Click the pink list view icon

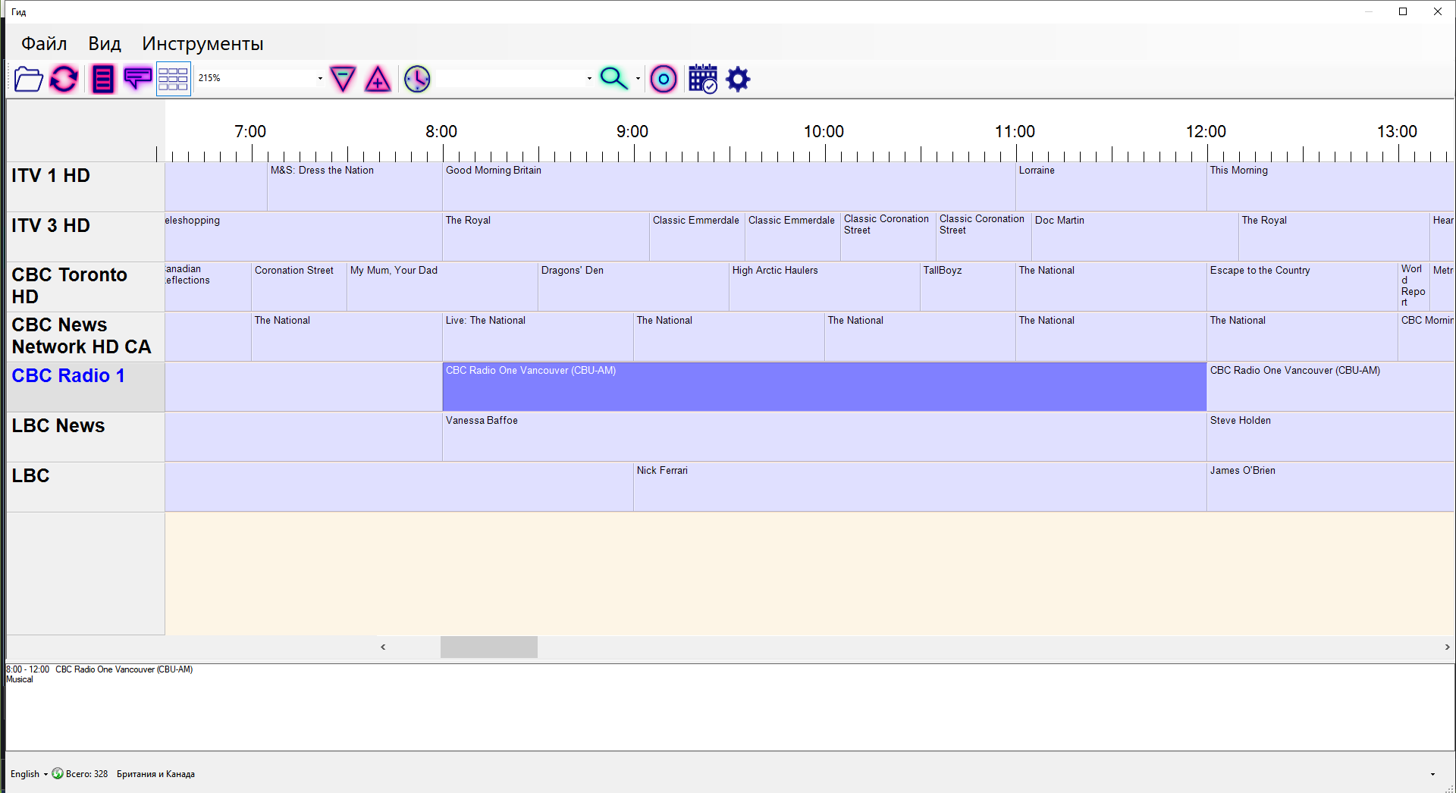click(102, 79)
